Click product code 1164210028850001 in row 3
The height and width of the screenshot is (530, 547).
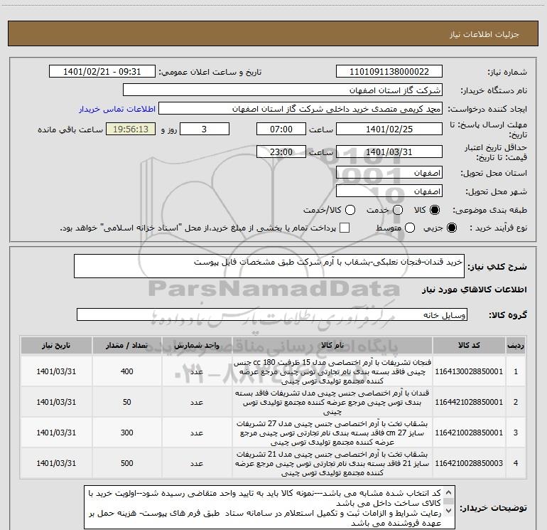(x=469, y=433)
